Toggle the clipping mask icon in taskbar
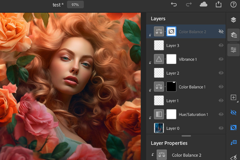This screenshot has height=160, width=240. (x=233, y=142)
